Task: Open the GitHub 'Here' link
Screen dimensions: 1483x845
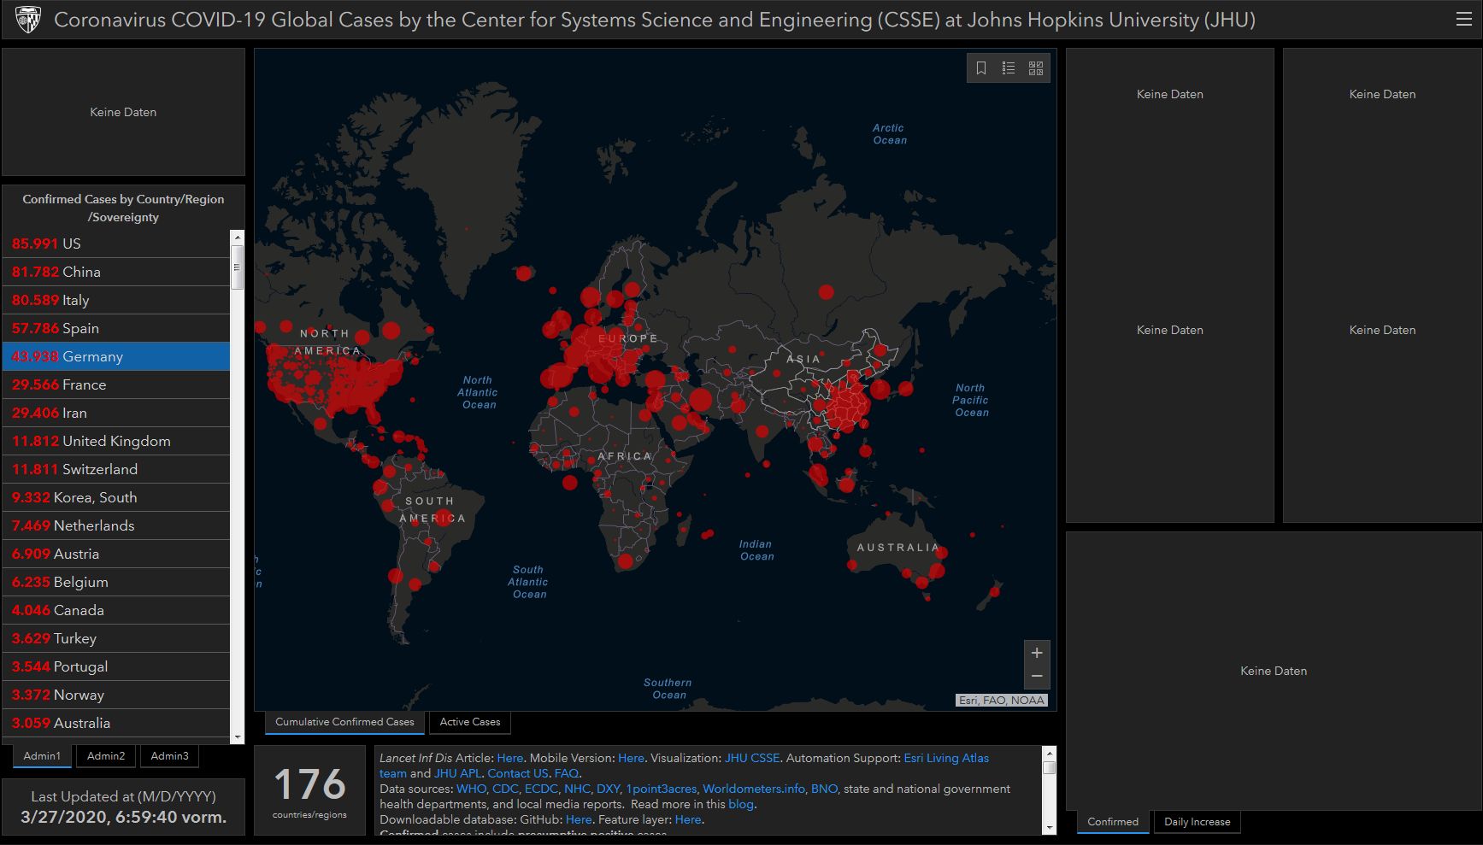Action: click(x=578, y=819)
